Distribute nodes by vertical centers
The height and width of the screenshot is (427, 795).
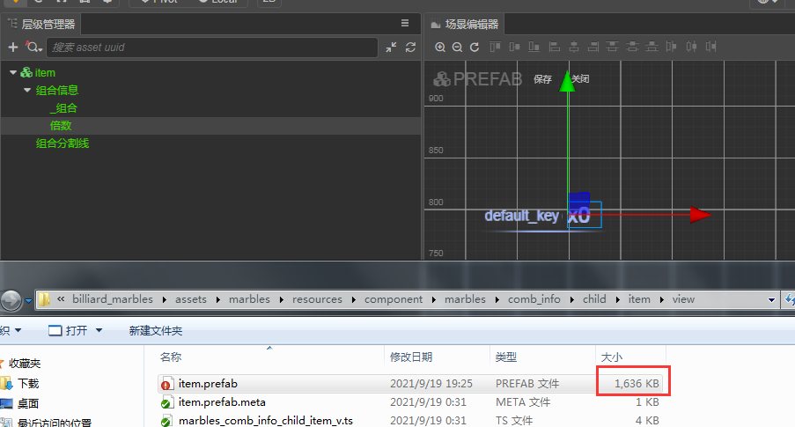point(632,48)
